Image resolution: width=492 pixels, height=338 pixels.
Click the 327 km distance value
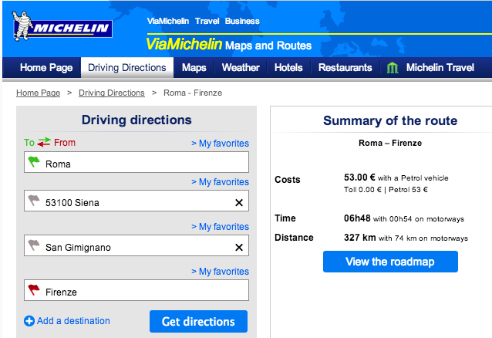(360, 238)
